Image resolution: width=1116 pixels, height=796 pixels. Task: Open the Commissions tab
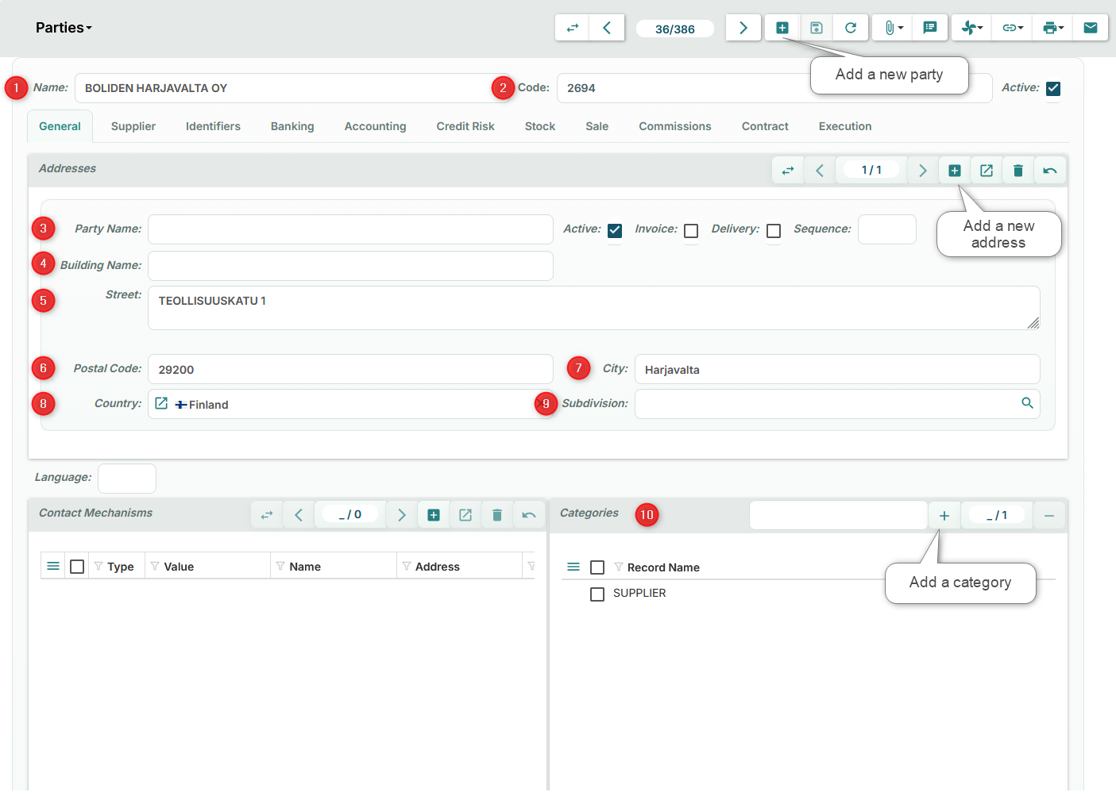pos(675,126)
